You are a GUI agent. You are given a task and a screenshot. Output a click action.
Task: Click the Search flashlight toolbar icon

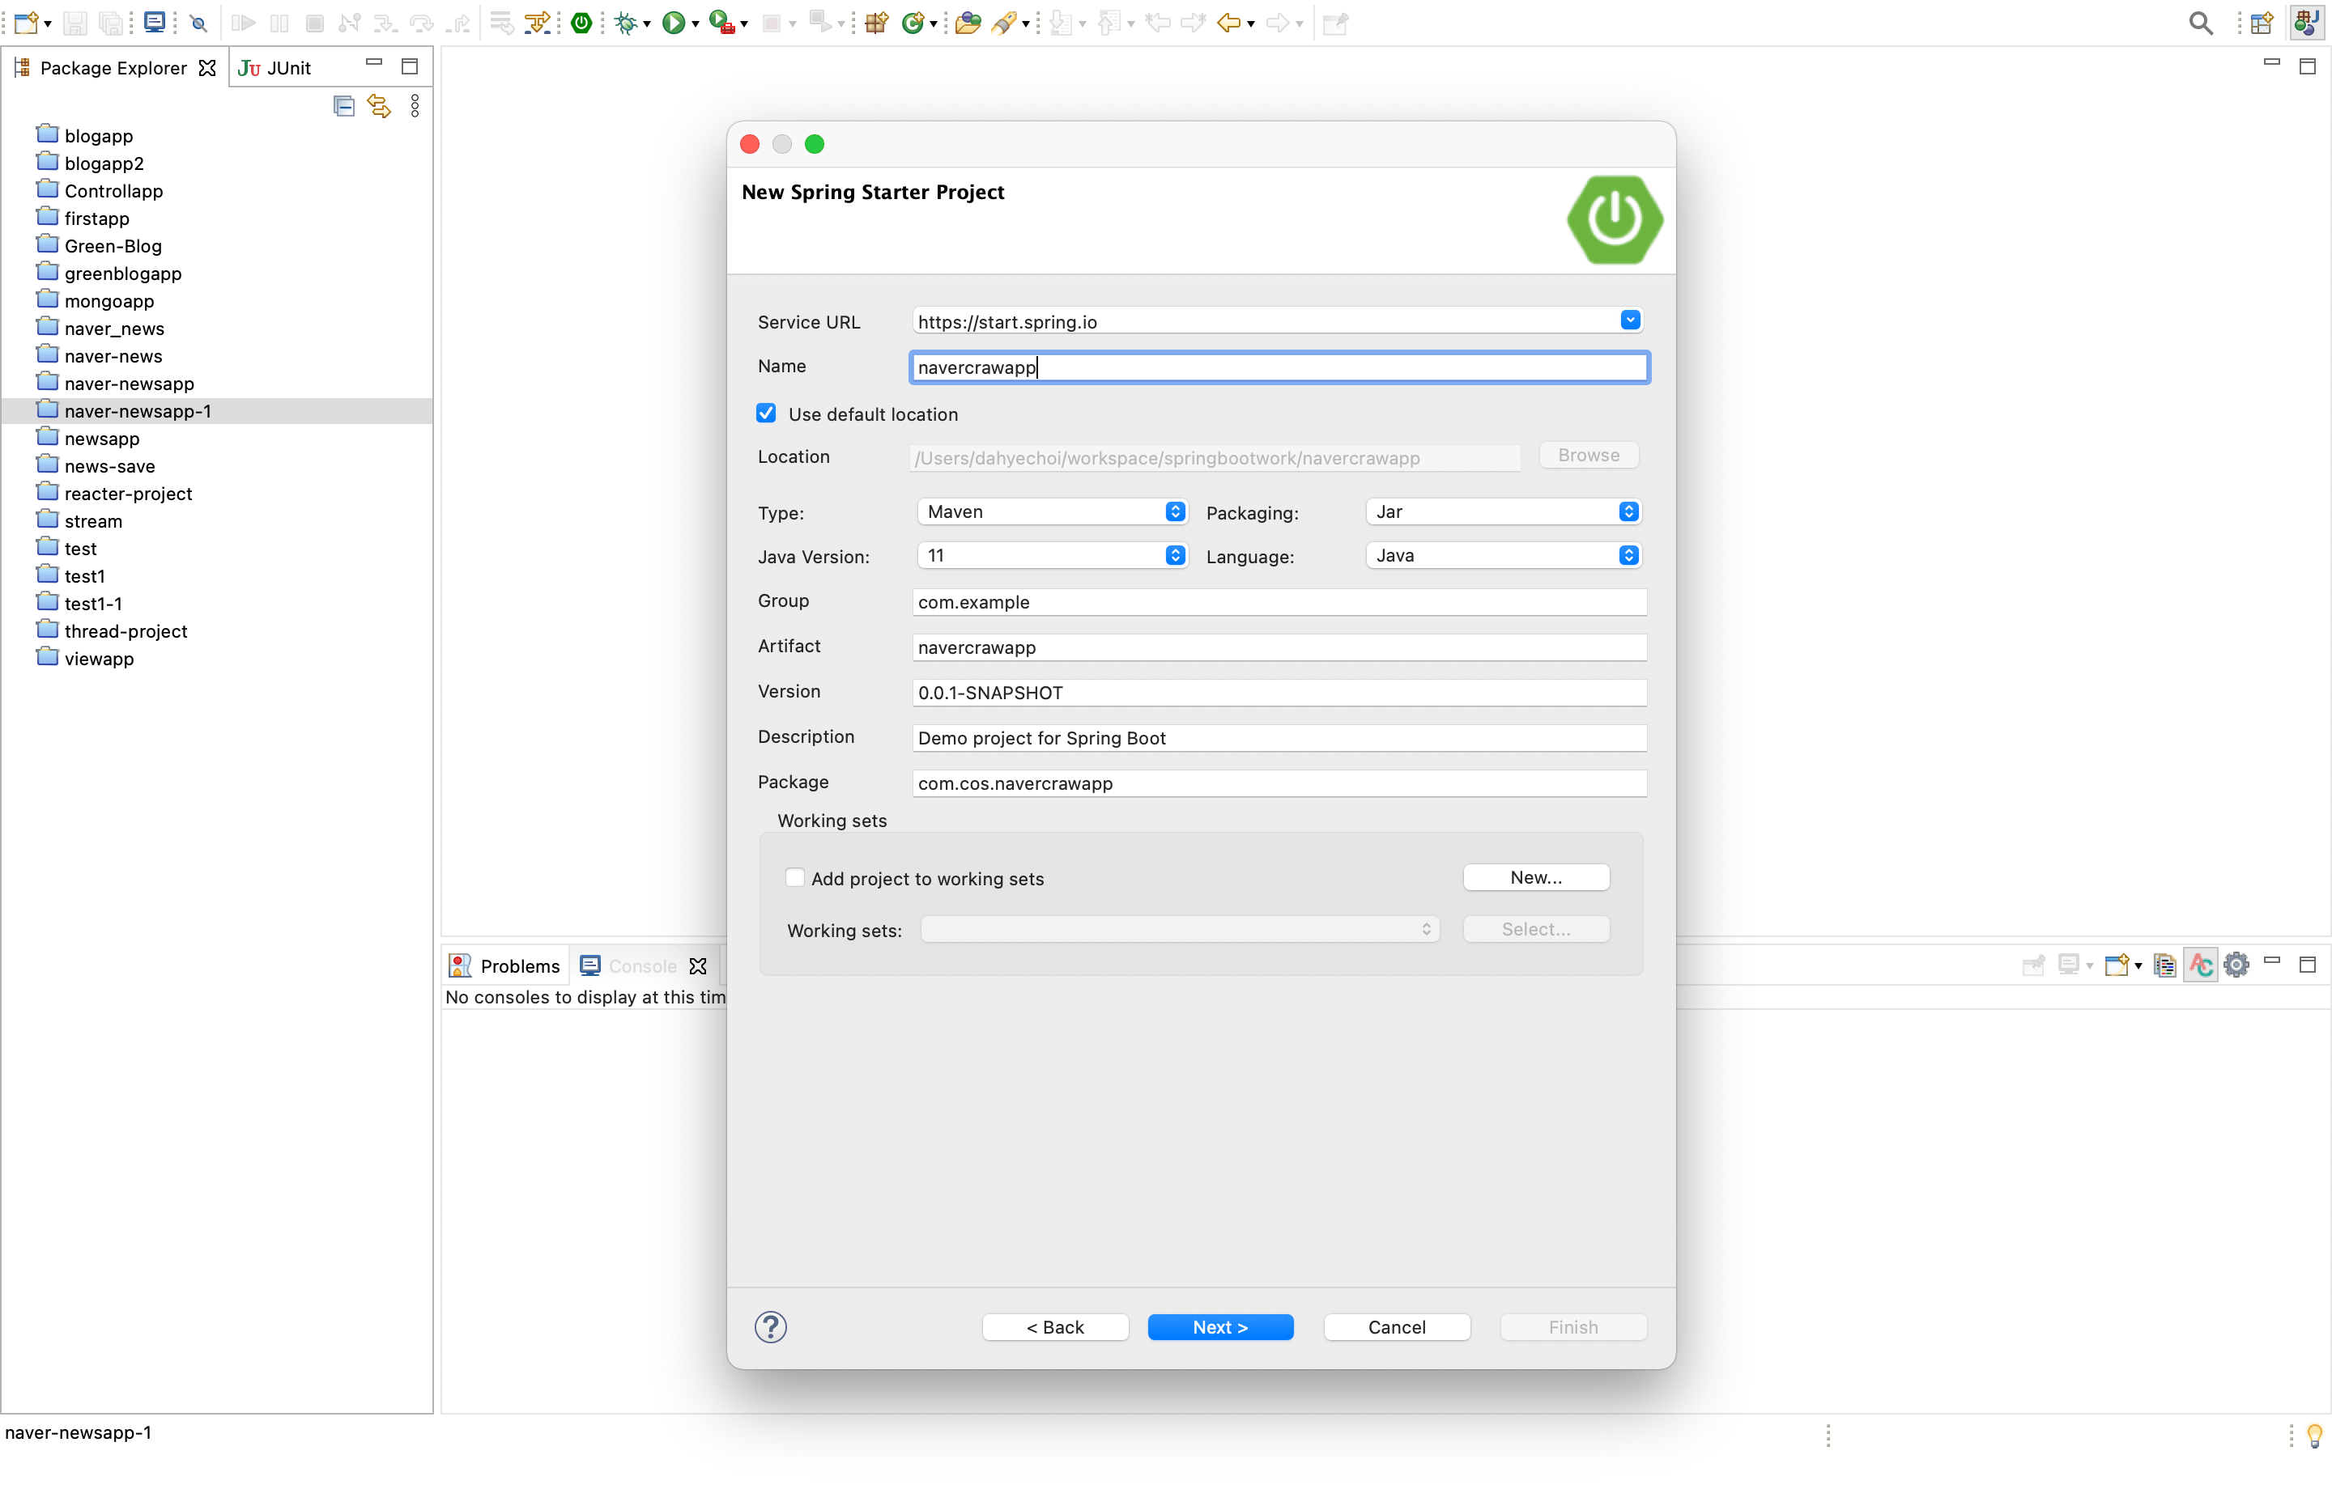[1005, 23]
